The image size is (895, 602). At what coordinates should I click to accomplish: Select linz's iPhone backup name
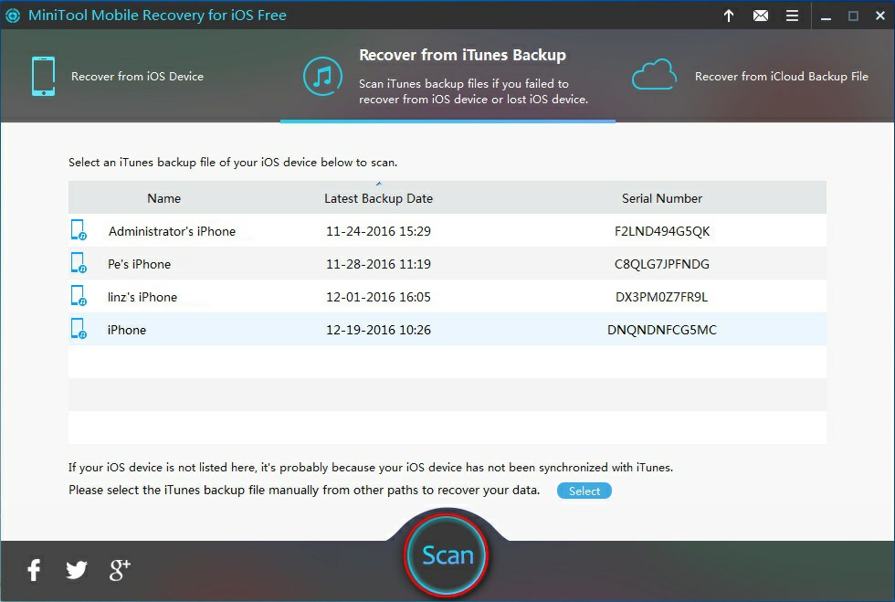point(142,297)
